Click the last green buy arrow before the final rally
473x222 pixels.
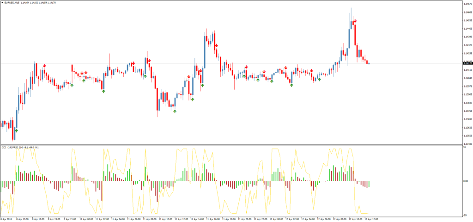tap(319, 80)
